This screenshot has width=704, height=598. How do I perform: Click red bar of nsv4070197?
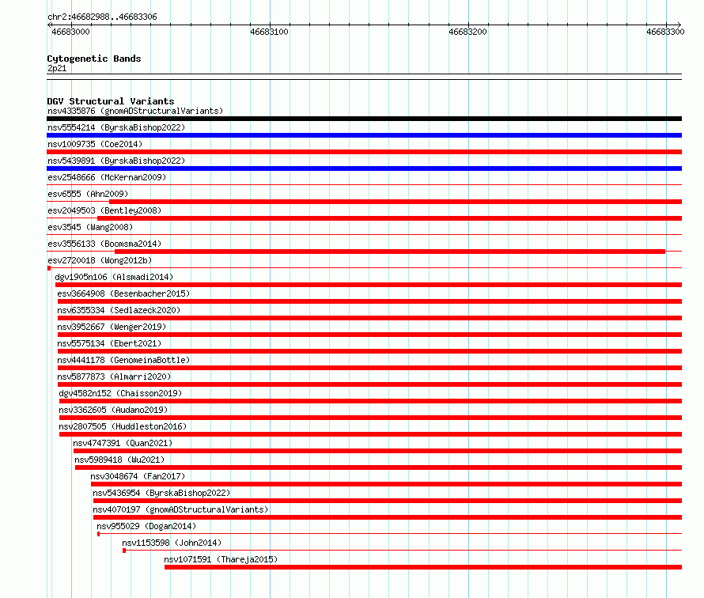pos(388,517)
